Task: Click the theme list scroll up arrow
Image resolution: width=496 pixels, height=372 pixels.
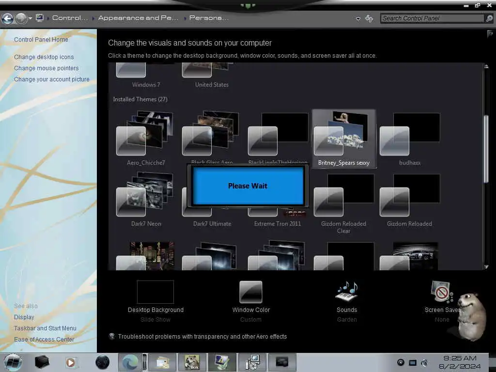Action: coord(486,66)
